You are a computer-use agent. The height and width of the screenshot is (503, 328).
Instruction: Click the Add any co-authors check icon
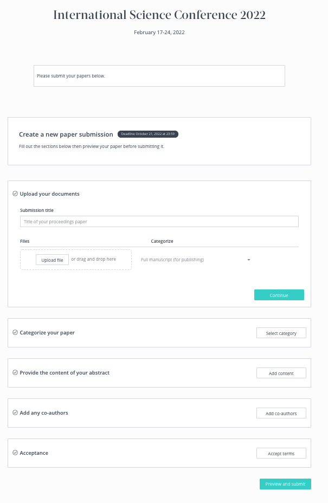[x=15, y=412]
